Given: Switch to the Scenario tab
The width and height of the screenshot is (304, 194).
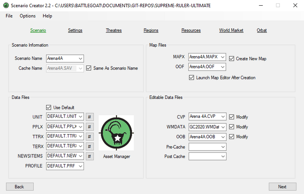Looking at the screenshot, I should click(38, 30).
